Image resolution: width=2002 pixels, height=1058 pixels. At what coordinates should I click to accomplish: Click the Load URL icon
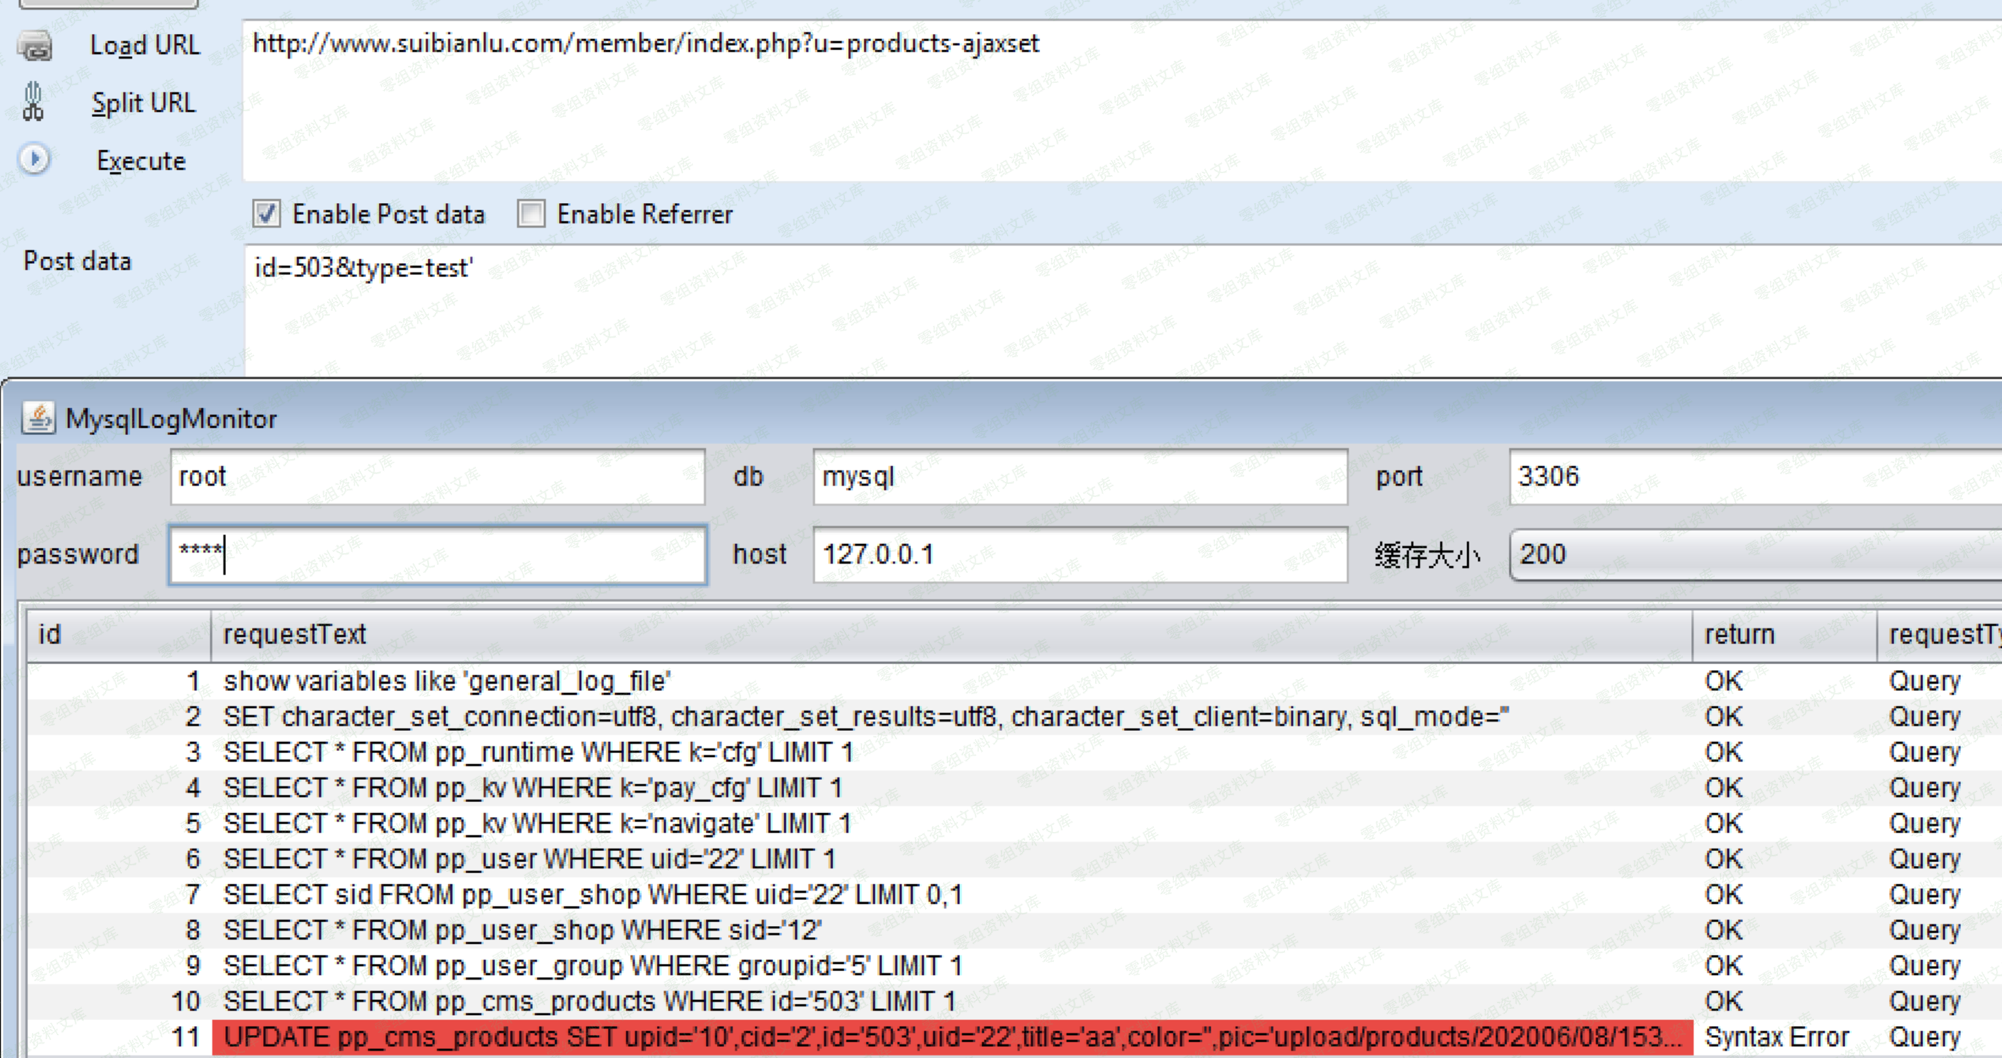pos(35,46)
